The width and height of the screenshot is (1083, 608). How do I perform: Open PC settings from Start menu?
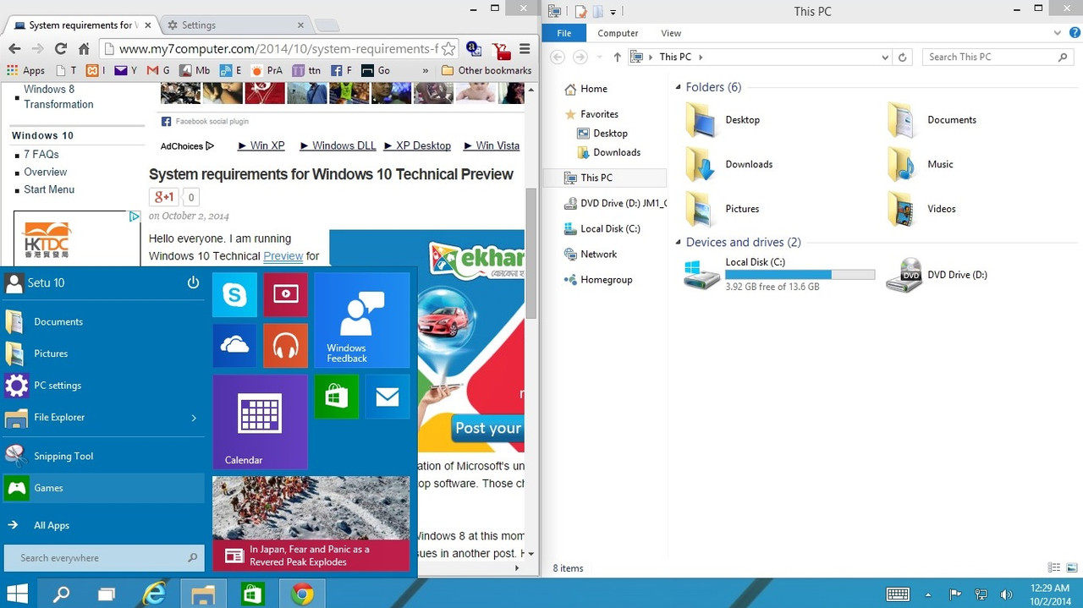[102, 386]
